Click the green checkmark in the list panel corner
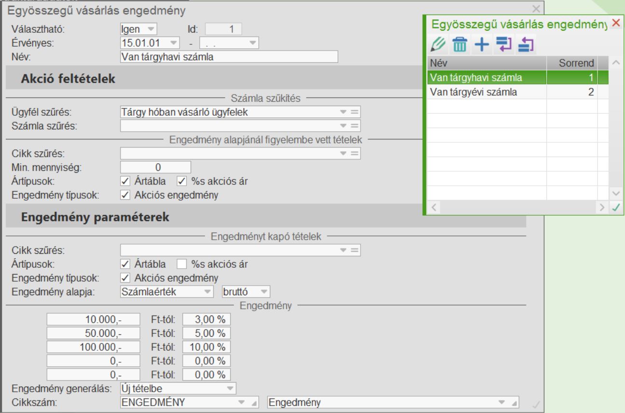Viewport: 625px width, 413px height. [615, 208]
